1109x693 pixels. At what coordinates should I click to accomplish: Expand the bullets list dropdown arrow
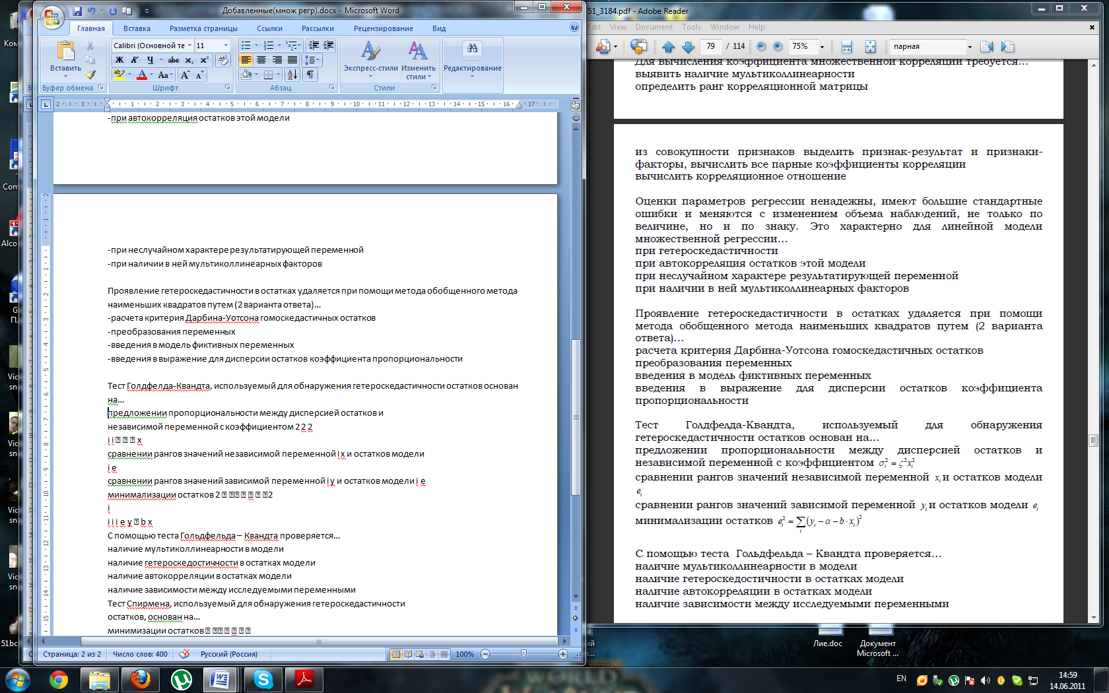[x=255, y=46]
